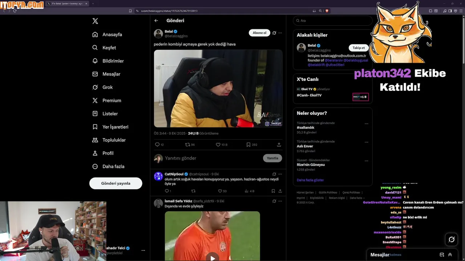Click Grok icon on İsmail Sefa Yıldız's reply
Screen dimensions: 465x261
[x=274, y=201]
